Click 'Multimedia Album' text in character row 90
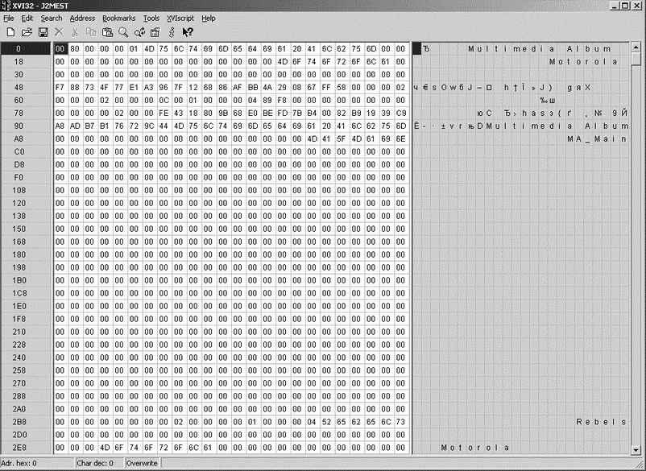Viewport: 646px width, 471px height. 557,126
